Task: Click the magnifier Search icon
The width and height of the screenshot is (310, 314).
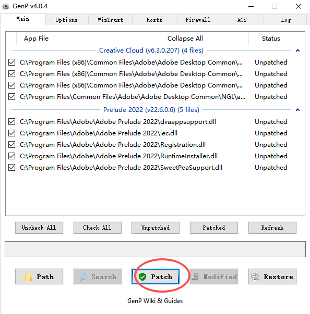Action: (82, 277)
